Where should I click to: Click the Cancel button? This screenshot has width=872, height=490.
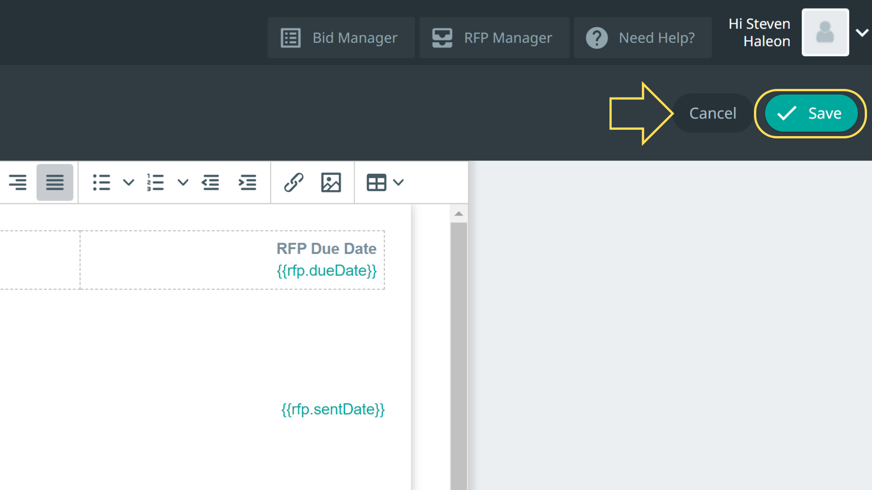pos(712,113)
